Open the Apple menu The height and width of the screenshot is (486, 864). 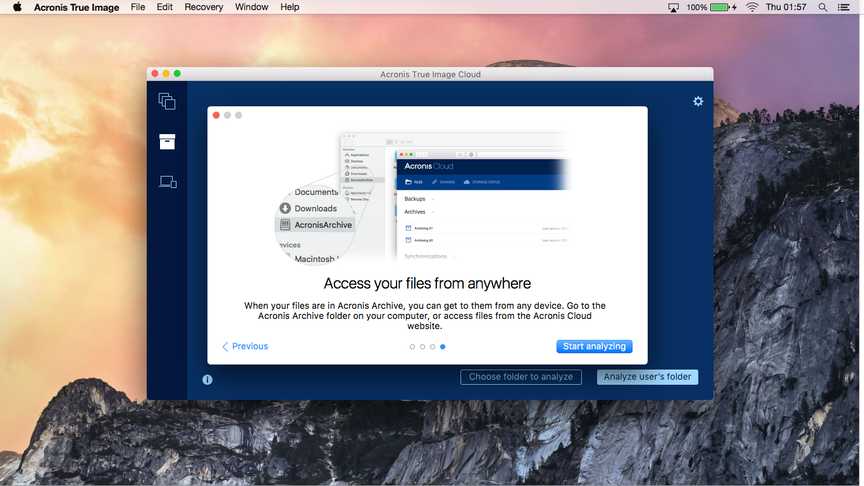(17, 7)
